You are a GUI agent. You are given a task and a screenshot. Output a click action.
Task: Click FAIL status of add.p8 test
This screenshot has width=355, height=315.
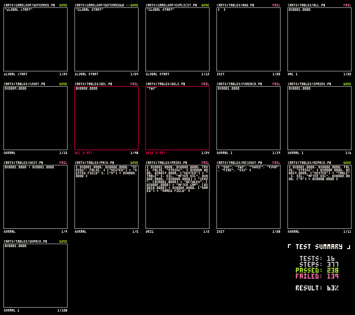[276, 5]
